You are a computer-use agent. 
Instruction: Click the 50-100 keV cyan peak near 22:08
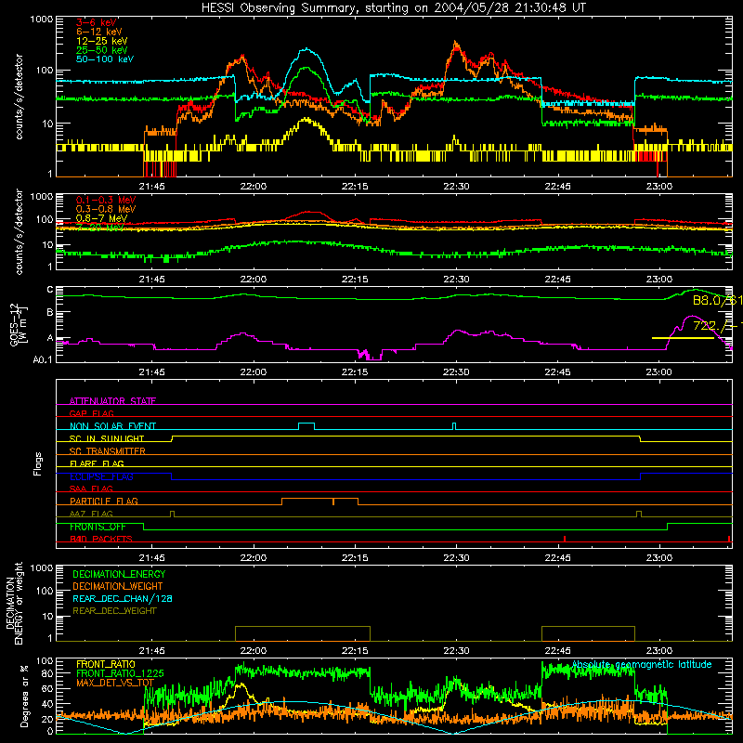(307, 49)
